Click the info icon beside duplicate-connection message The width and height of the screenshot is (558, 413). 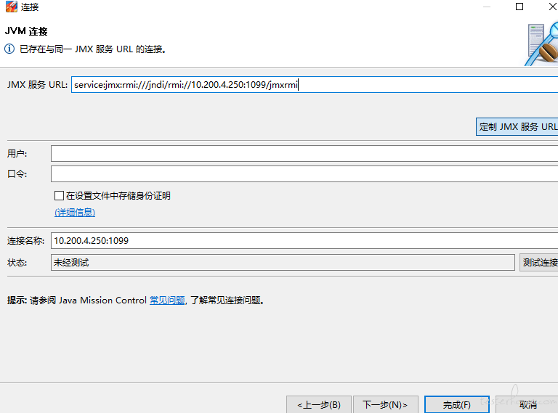(x=9, y=49)
